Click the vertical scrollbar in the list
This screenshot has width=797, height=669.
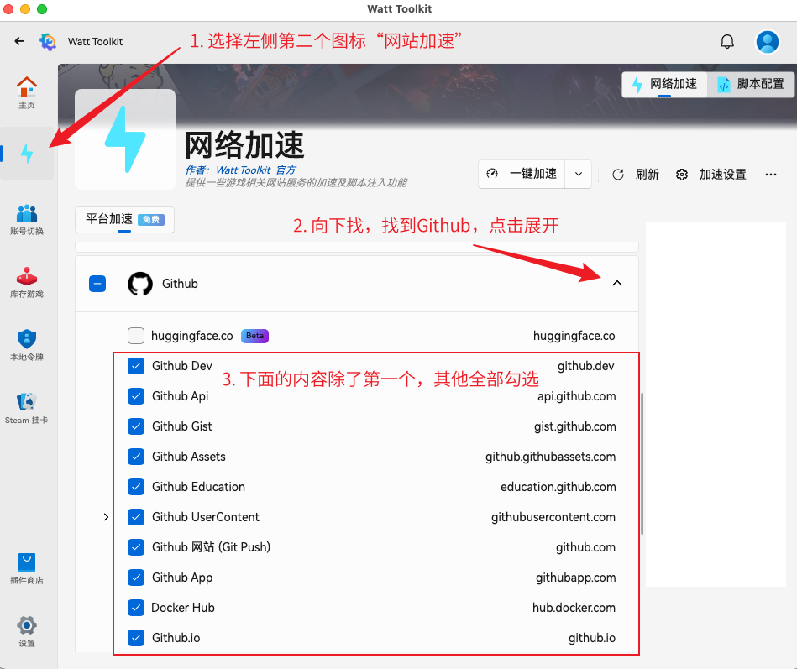pyautogui.click(x=642, y=462)
